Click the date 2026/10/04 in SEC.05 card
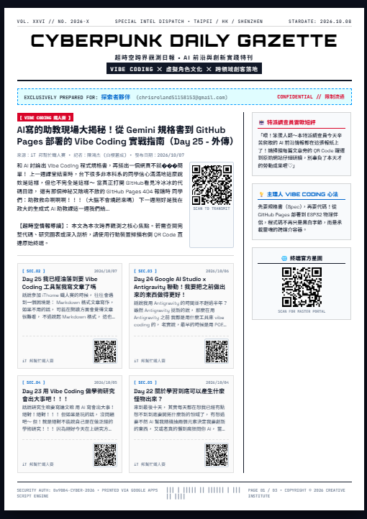367x519 pixels. [x=217, y=382]
